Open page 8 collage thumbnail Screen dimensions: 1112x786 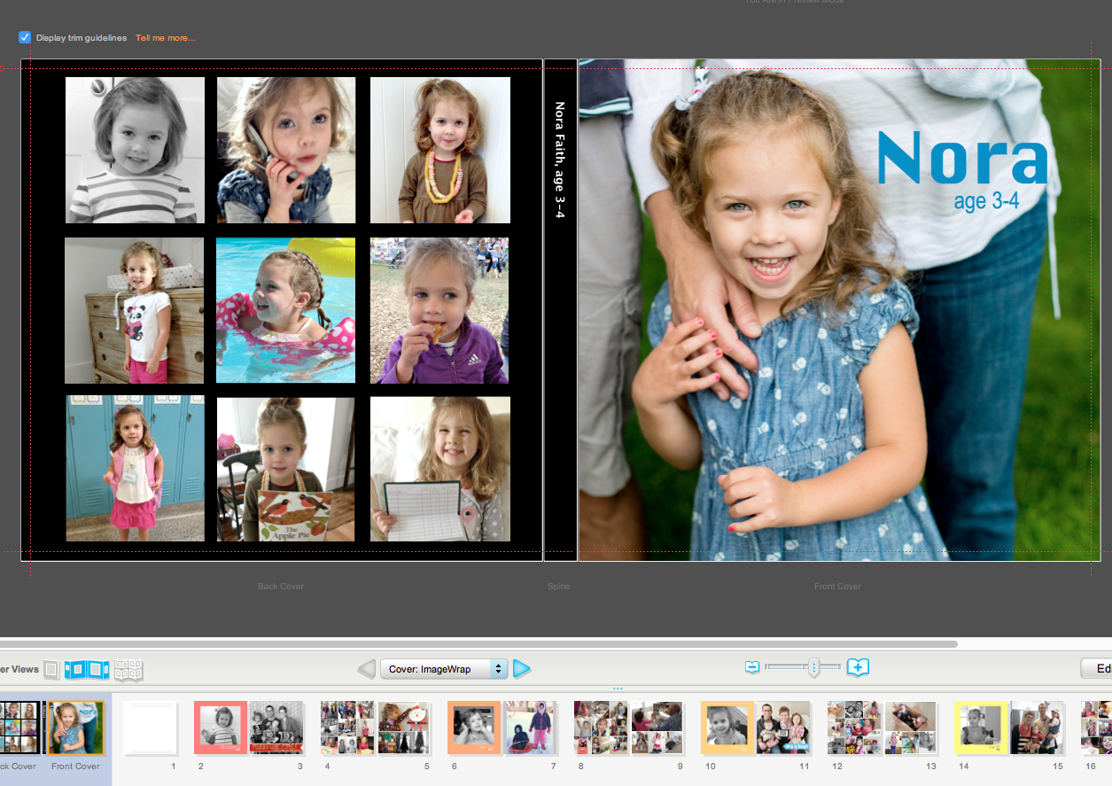click(601, 728)
